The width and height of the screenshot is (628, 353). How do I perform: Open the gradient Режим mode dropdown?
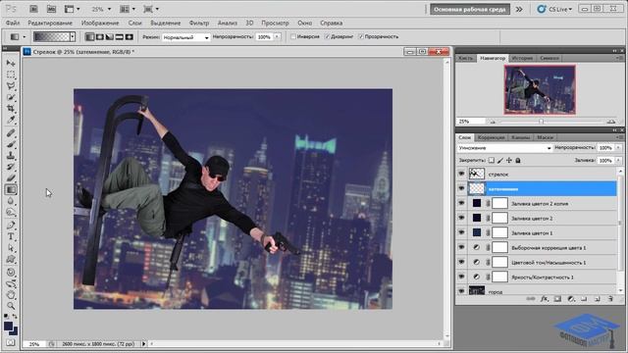click(186, 37)
